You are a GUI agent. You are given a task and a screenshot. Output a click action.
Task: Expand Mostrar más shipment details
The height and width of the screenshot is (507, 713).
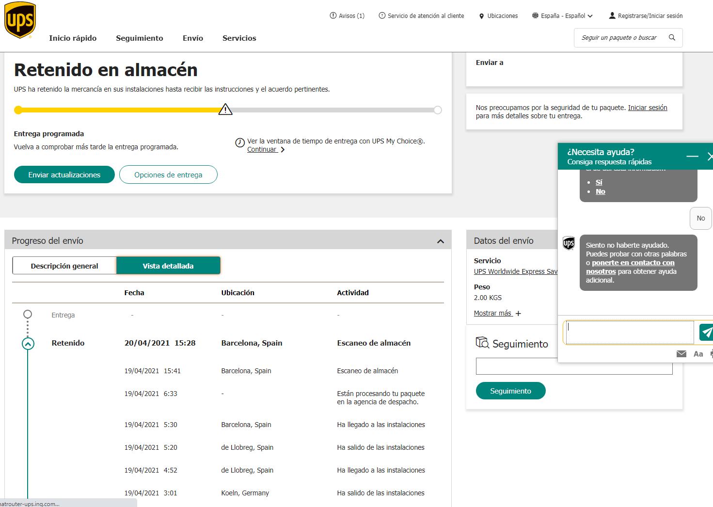coord(497,313)
